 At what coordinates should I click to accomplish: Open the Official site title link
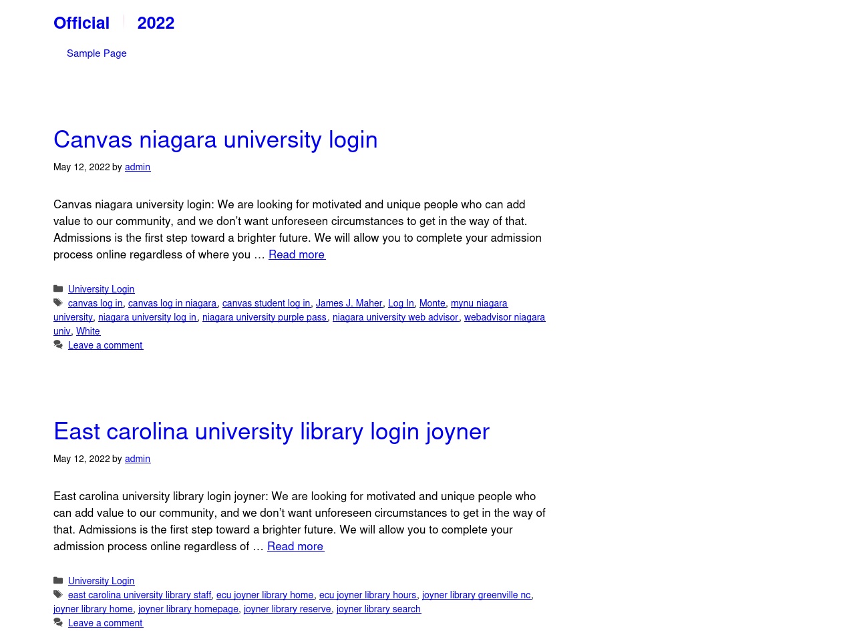(x=81, y=23)
